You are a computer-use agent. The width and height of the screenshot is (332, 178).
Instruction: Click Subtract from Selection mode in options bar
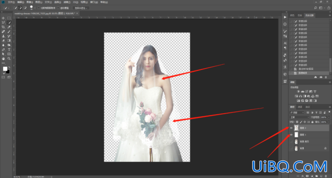pyautogui.click(x=25, y=8)
